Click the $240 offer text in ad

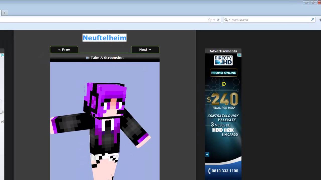pyautogui.click(x=223, y=99)
